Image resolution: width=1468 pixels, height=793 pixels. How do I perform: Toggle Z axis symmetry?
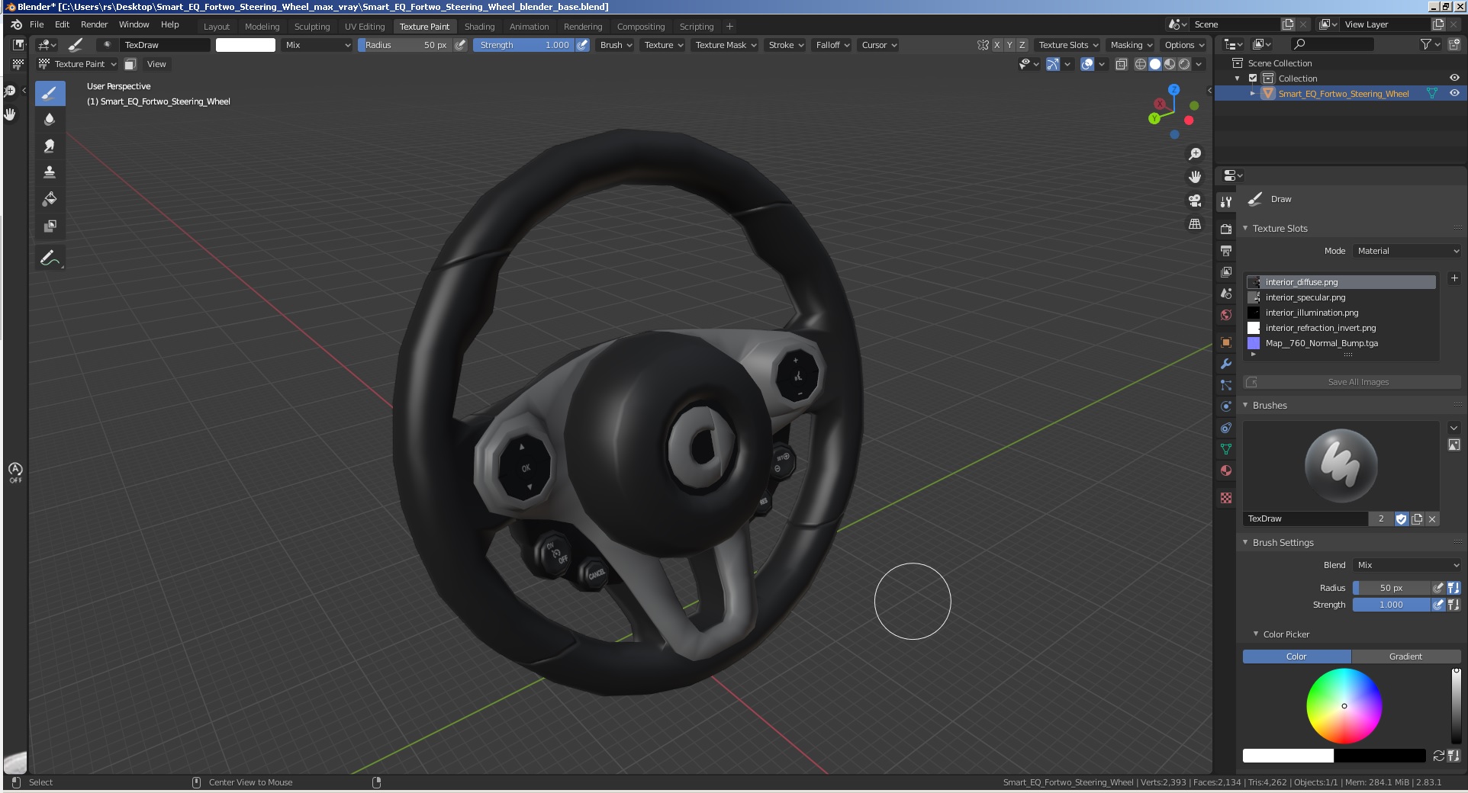[1022, 45]
